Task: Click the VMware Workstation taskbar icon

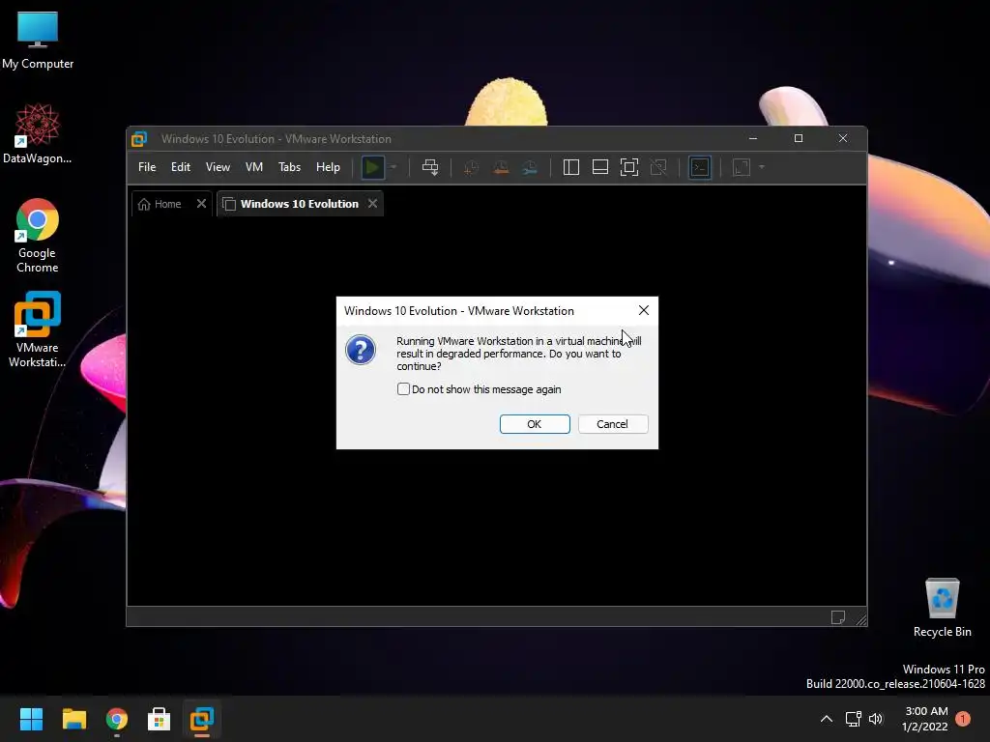Action: pyautogui.click(x=202, y=719)
